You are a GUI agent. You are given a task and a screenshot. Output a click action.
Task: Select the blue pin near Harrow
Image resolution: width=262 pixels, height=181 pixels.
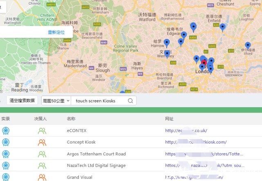[x=167, y=43]
